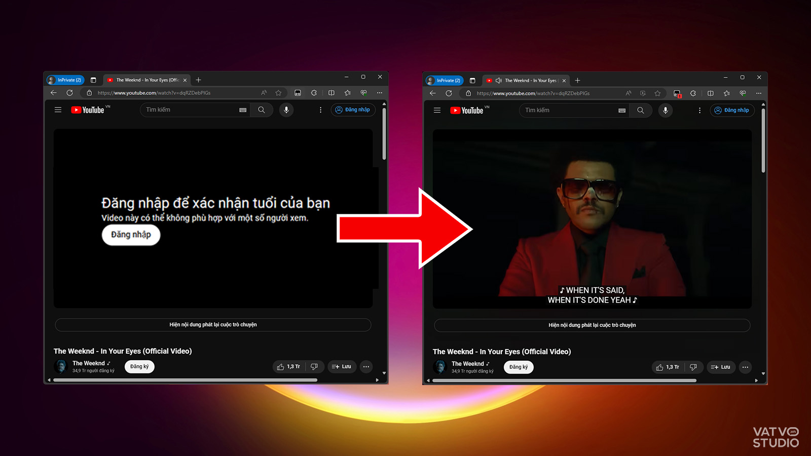Open the extension icon with red badge, right window
Image resolution: width=811 pixels, height=456 pixels.
(677, 93)
